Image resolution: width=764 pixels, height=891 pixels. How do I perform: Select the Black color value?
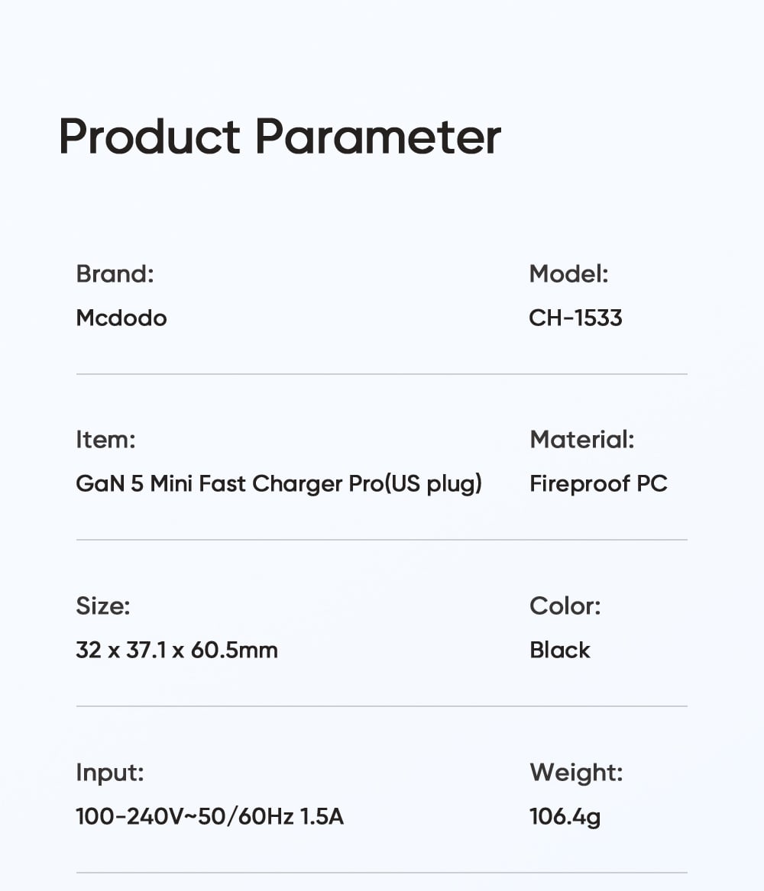click(559, 650)
